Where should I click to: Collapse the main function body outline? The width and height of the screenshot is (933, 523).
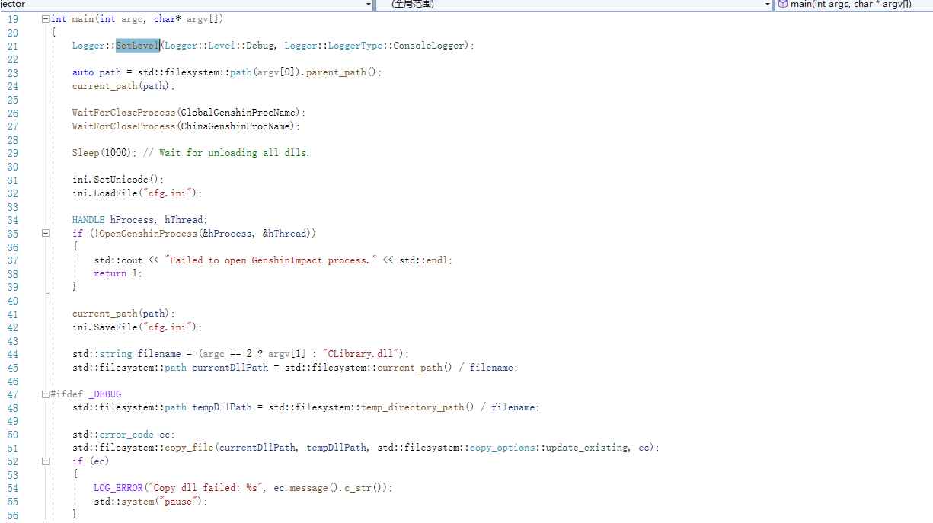tap(45, 18)
